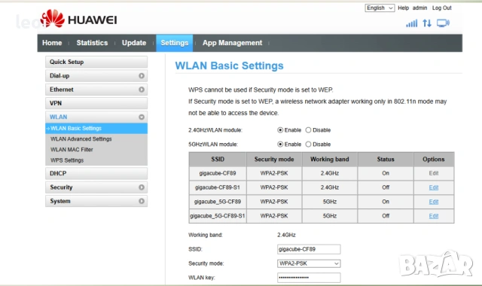Click the Ethernet sidebar label
The height and width of the screenshot is (286, 482).
pos(62,90)
